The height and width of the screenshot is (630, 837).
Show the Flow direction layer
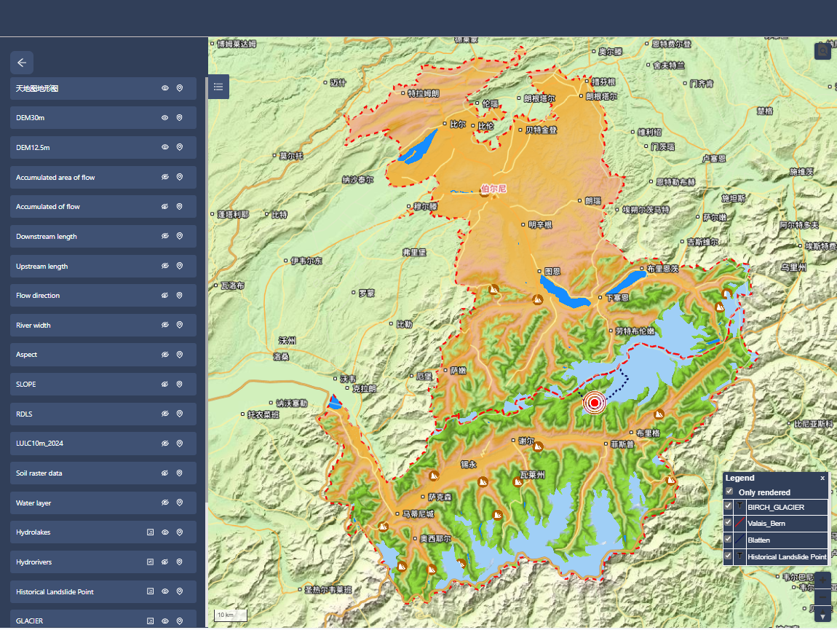click(x=165, y=295)
